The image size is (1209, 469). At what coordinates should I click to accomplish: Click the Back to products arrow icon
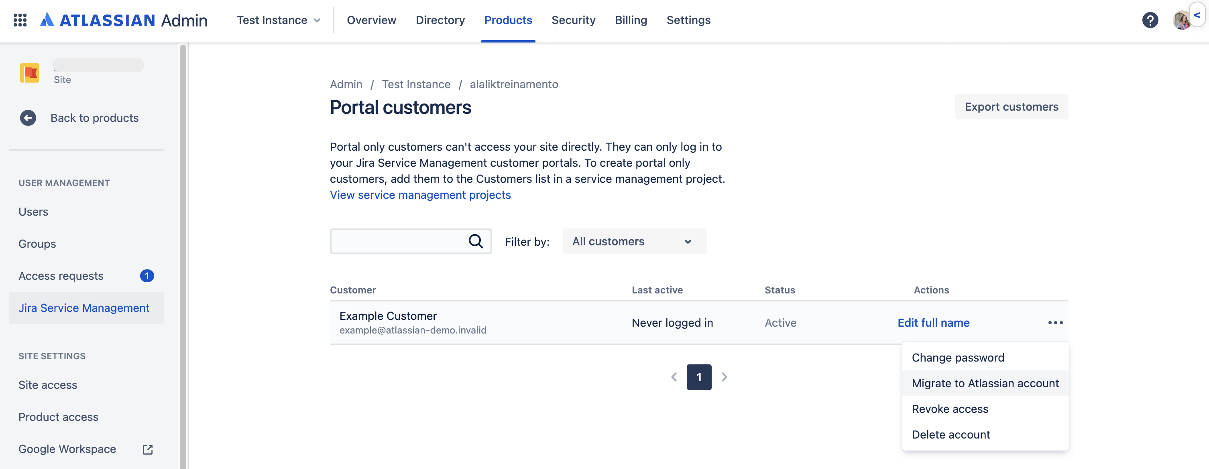coord(28,117)
